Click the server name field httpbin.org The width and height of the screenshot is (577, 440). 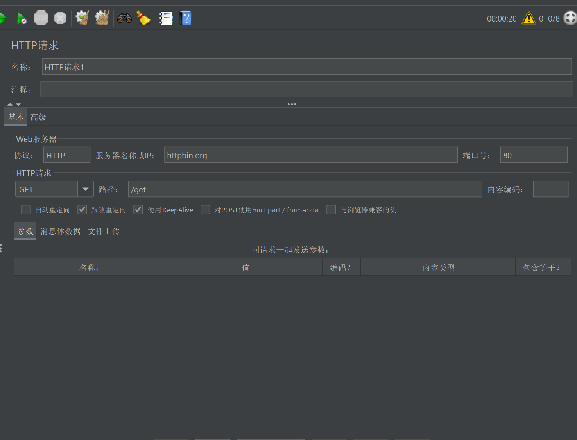point(311,155)
